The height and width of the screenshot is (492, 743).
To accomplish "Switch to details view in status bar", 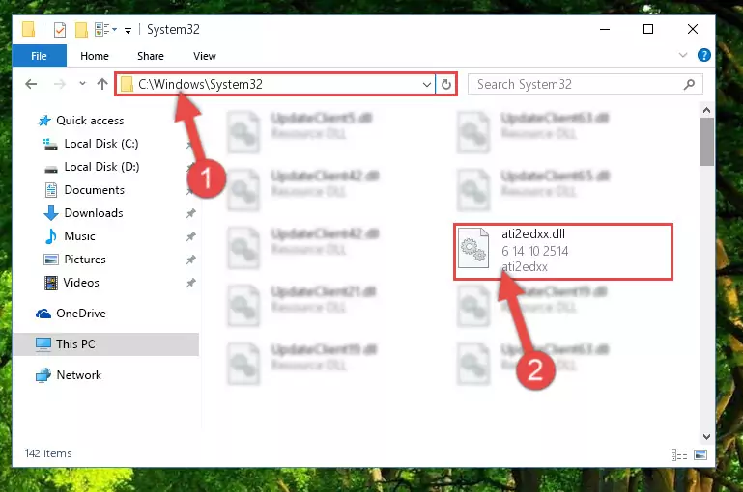I will coord(679,454).
